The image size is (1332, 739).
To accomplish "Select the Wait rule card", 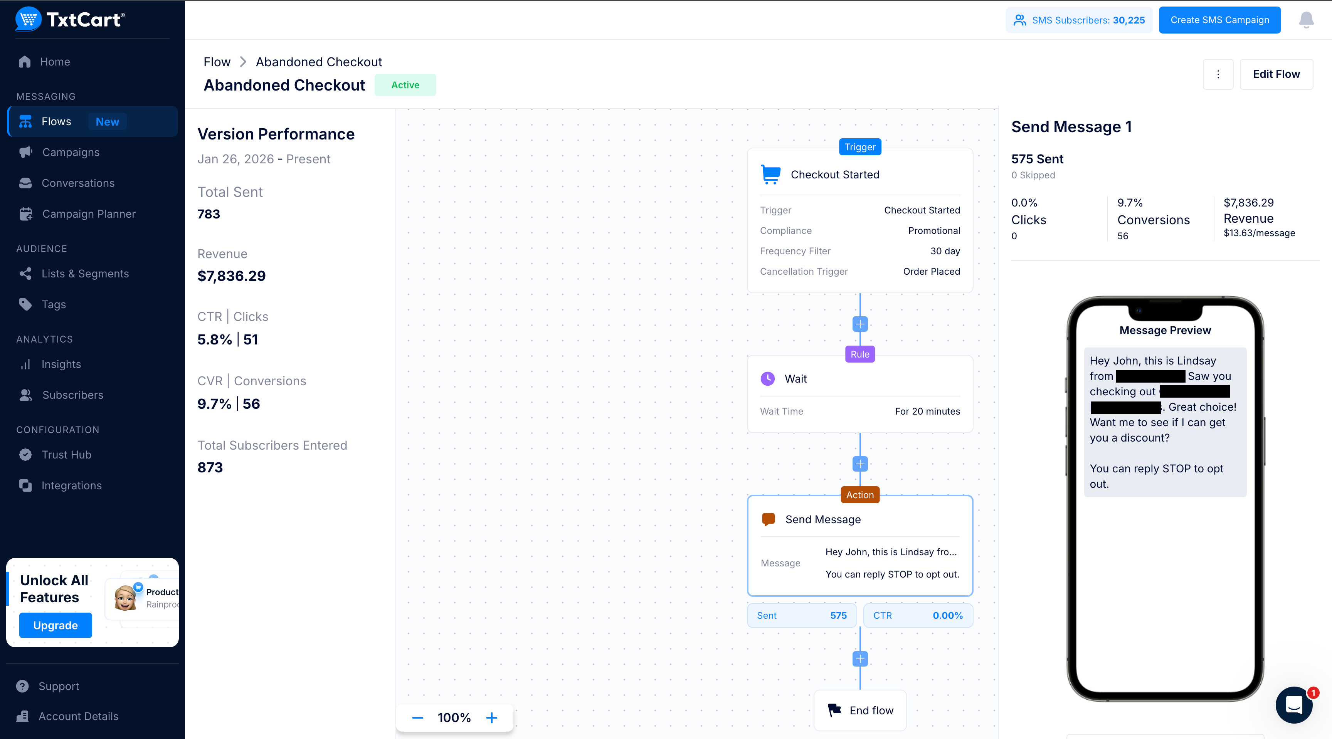I will click(860, 394).
